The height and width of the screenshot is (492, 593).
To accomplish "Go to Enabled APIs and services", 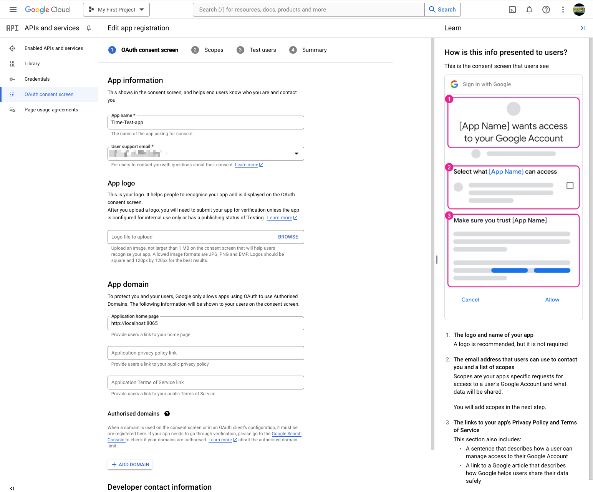I will click(54, 48).
